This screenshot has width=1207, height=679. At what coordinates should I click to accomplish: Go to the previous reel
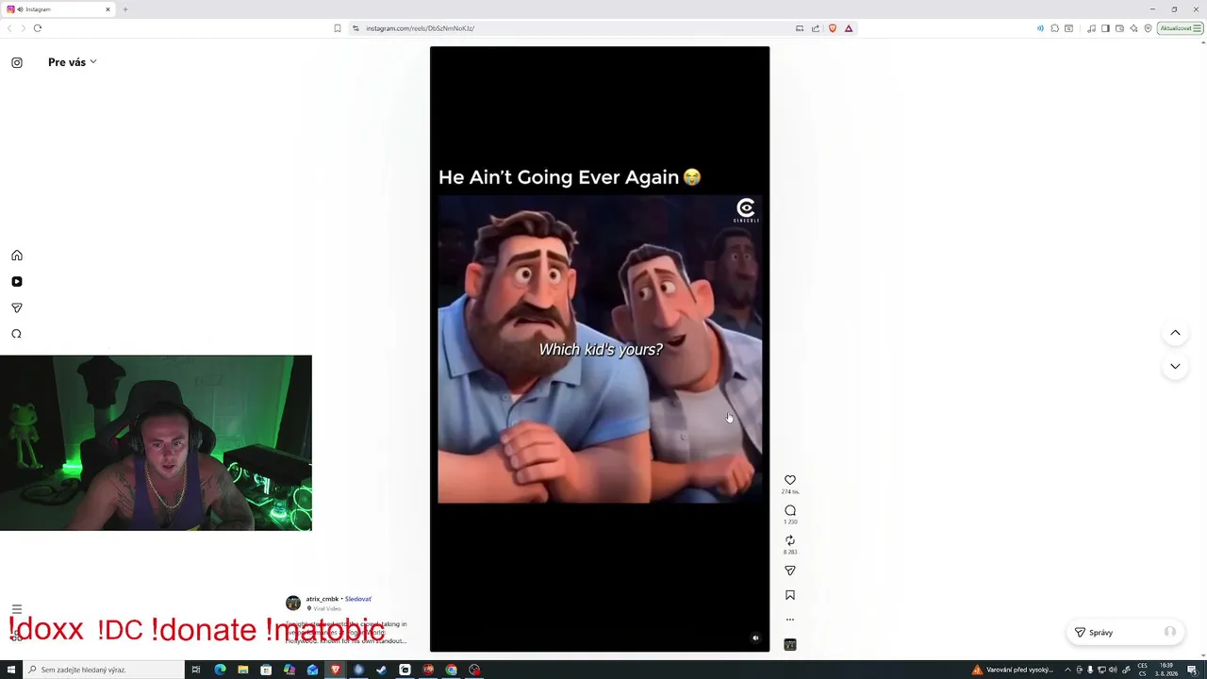click(x=1175, y=333)
